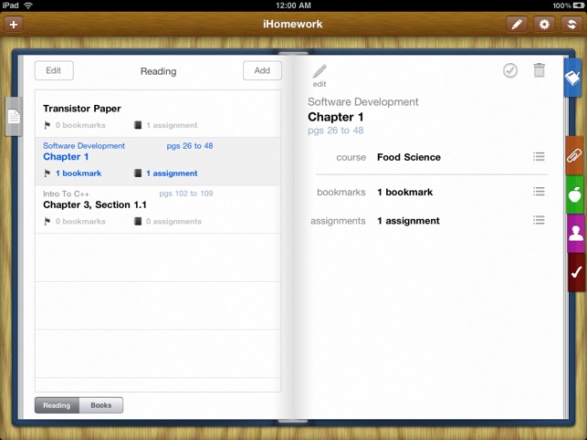Click the 12:00 AM clock
This screenshot has width=587, height=440.
coord(293,5)
